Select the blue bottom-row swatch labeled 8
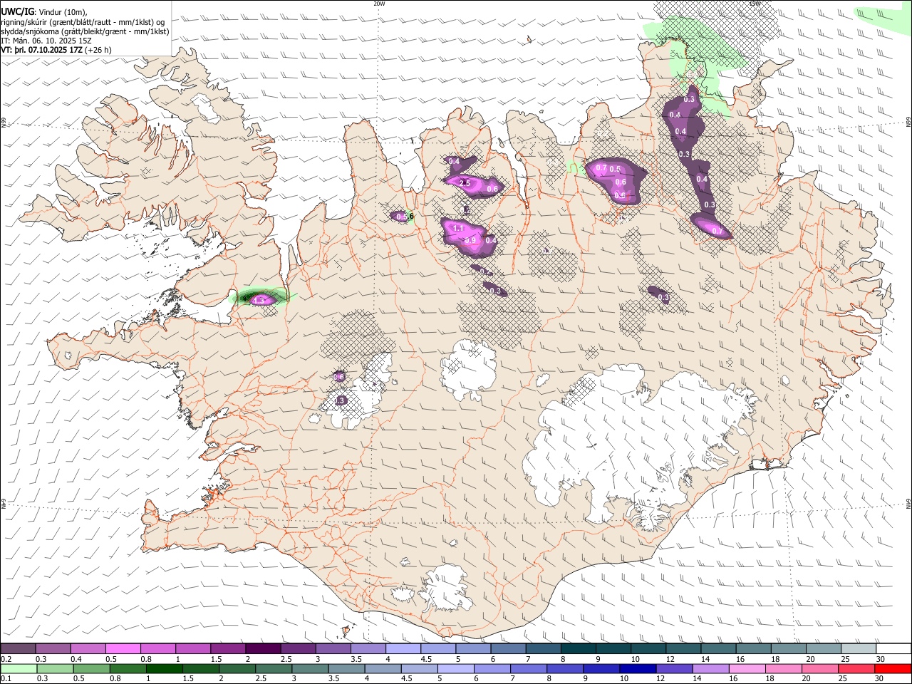 pyautogui.click(x=566, y=668)
